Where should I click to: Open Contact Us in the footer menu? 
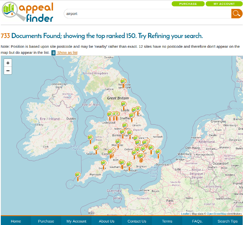pyautogui.click(x=137, y=221)
